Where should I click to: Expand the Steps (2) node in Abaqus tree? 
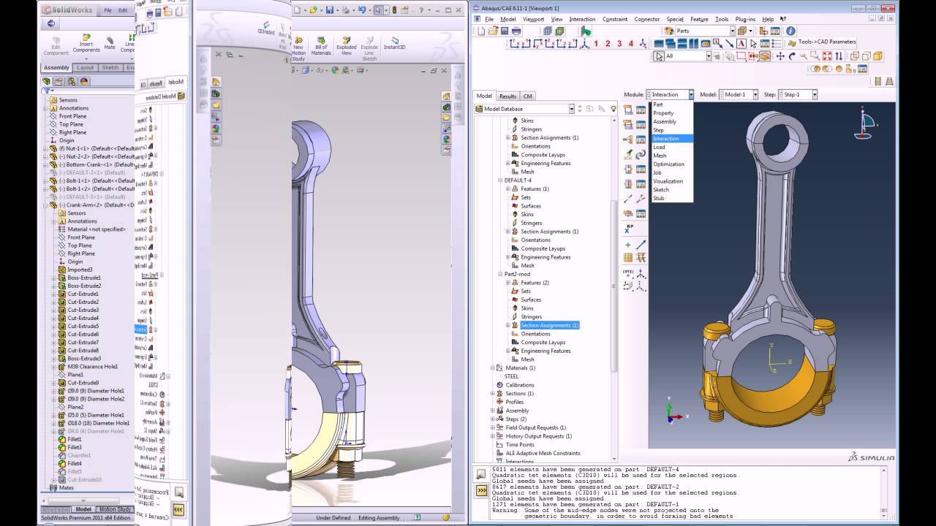(x=493, y=419)
